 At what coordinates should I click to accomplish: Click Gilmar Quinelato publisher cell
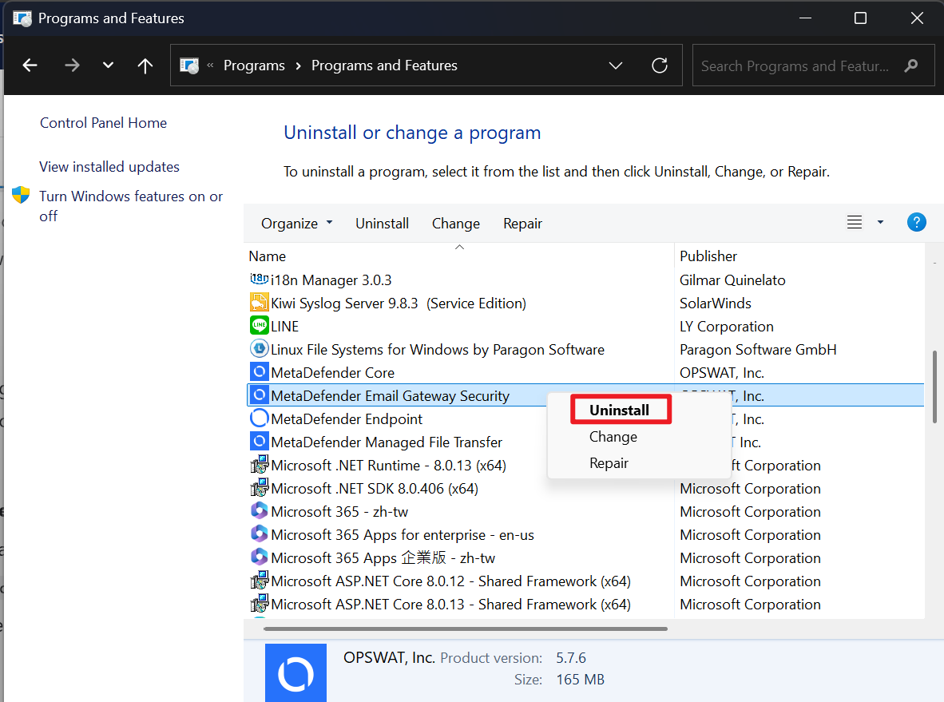tap(732, 280)
